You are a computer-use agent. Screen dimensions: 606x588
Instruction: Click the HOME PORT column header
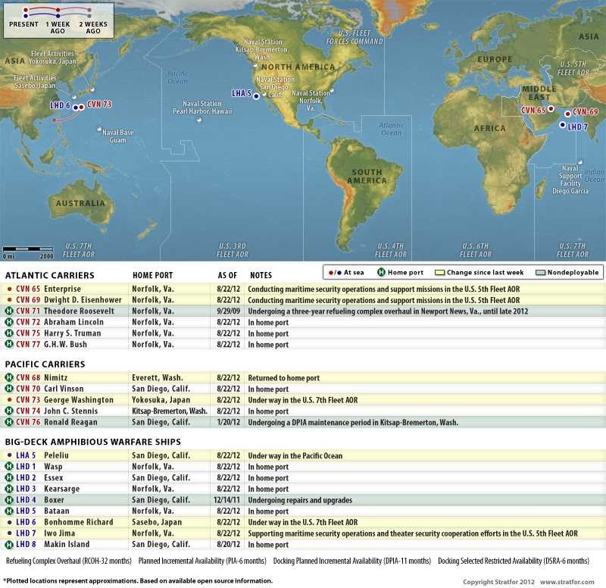tap(152, 275)
